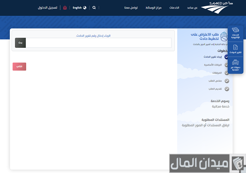Click the pink التالي next button
The image size is (246, 173).
click(20, 67)
